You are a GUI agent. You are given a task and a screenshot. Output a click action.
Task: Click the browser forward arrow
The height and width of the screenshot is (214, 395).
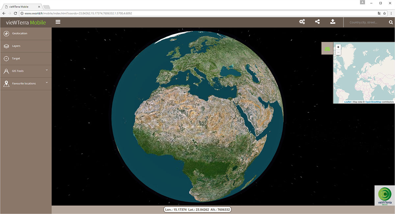point(9,13)
